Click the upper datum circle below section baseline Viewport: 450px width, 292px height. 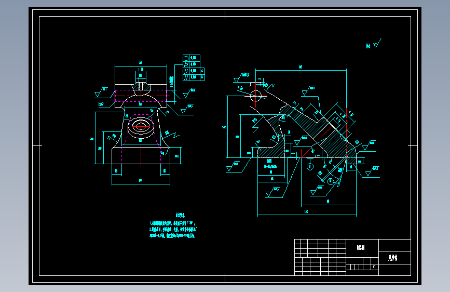pyautogui.click(x=310, y=167)
